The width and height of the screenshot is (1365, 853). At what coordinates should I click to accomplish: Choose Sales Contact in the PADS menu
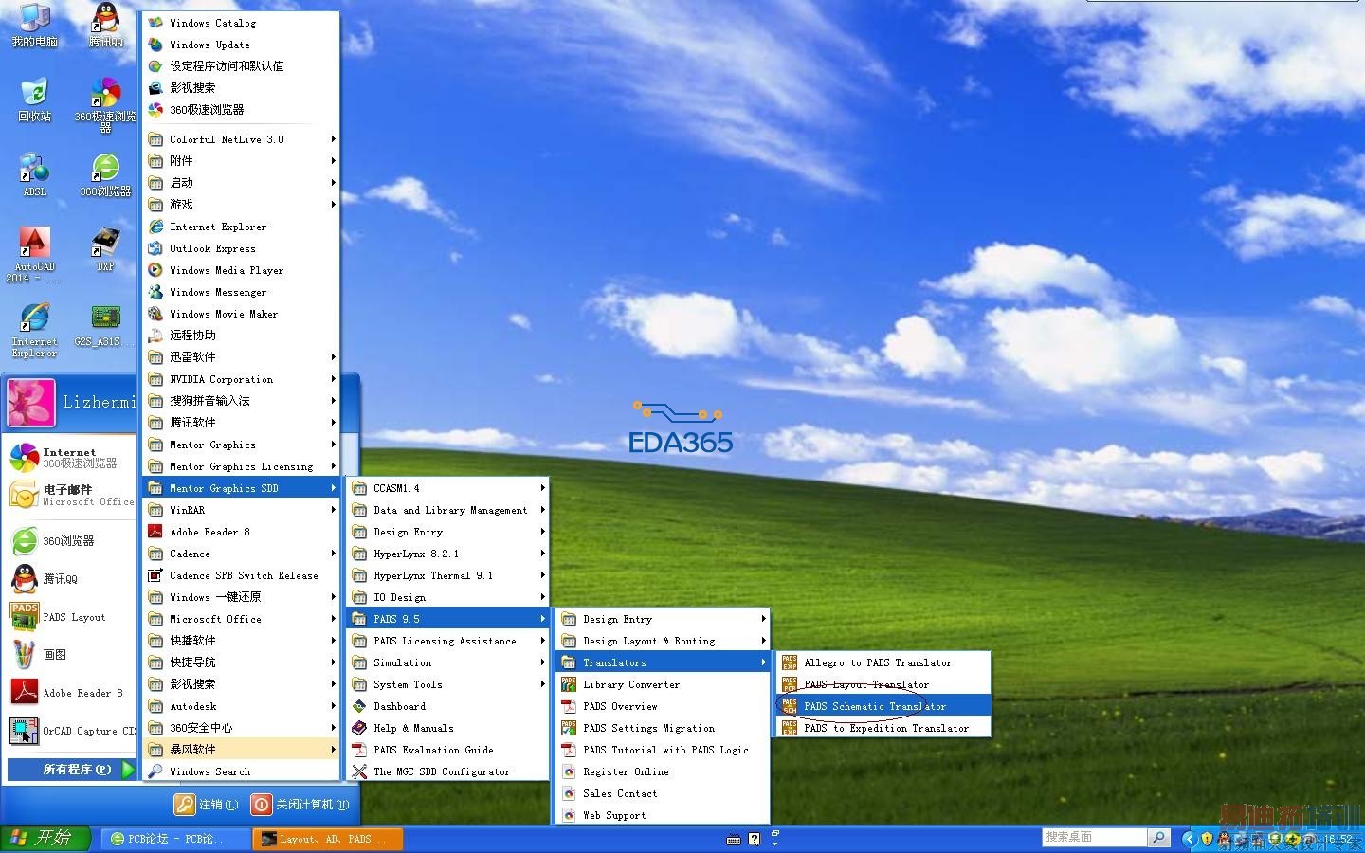(662, 793)
